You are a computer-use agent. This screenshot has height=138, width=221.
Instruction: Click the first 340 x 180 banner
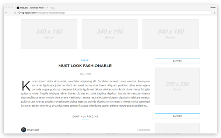49,34
